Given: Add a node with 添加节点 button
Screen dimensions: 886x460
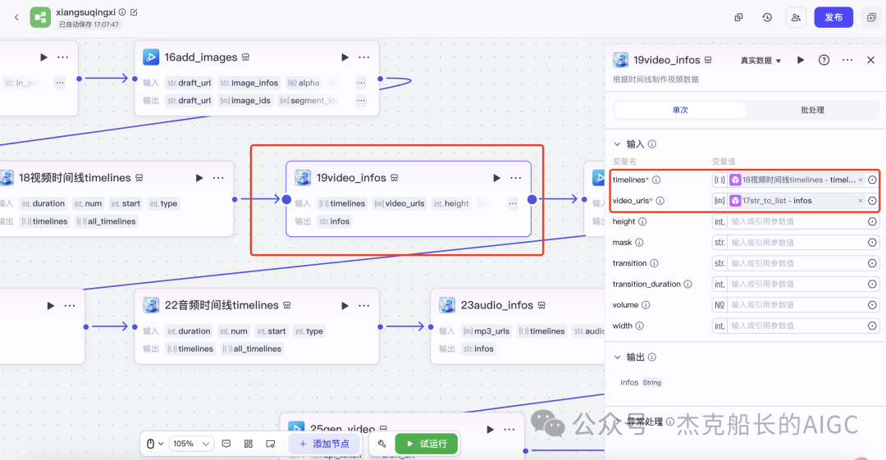Looking at the screenshot, I should (x=324, y=444).
